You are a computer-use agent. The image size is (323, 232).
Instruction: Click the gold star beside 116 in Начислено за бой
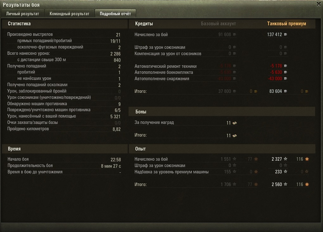coord(307,159)
